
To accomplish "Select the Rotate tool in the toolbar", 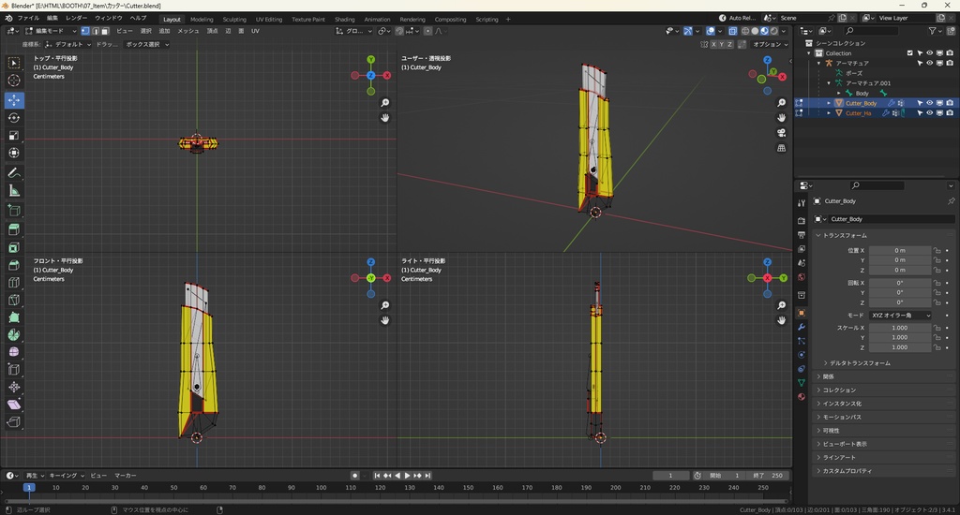I will pos(14,118).
